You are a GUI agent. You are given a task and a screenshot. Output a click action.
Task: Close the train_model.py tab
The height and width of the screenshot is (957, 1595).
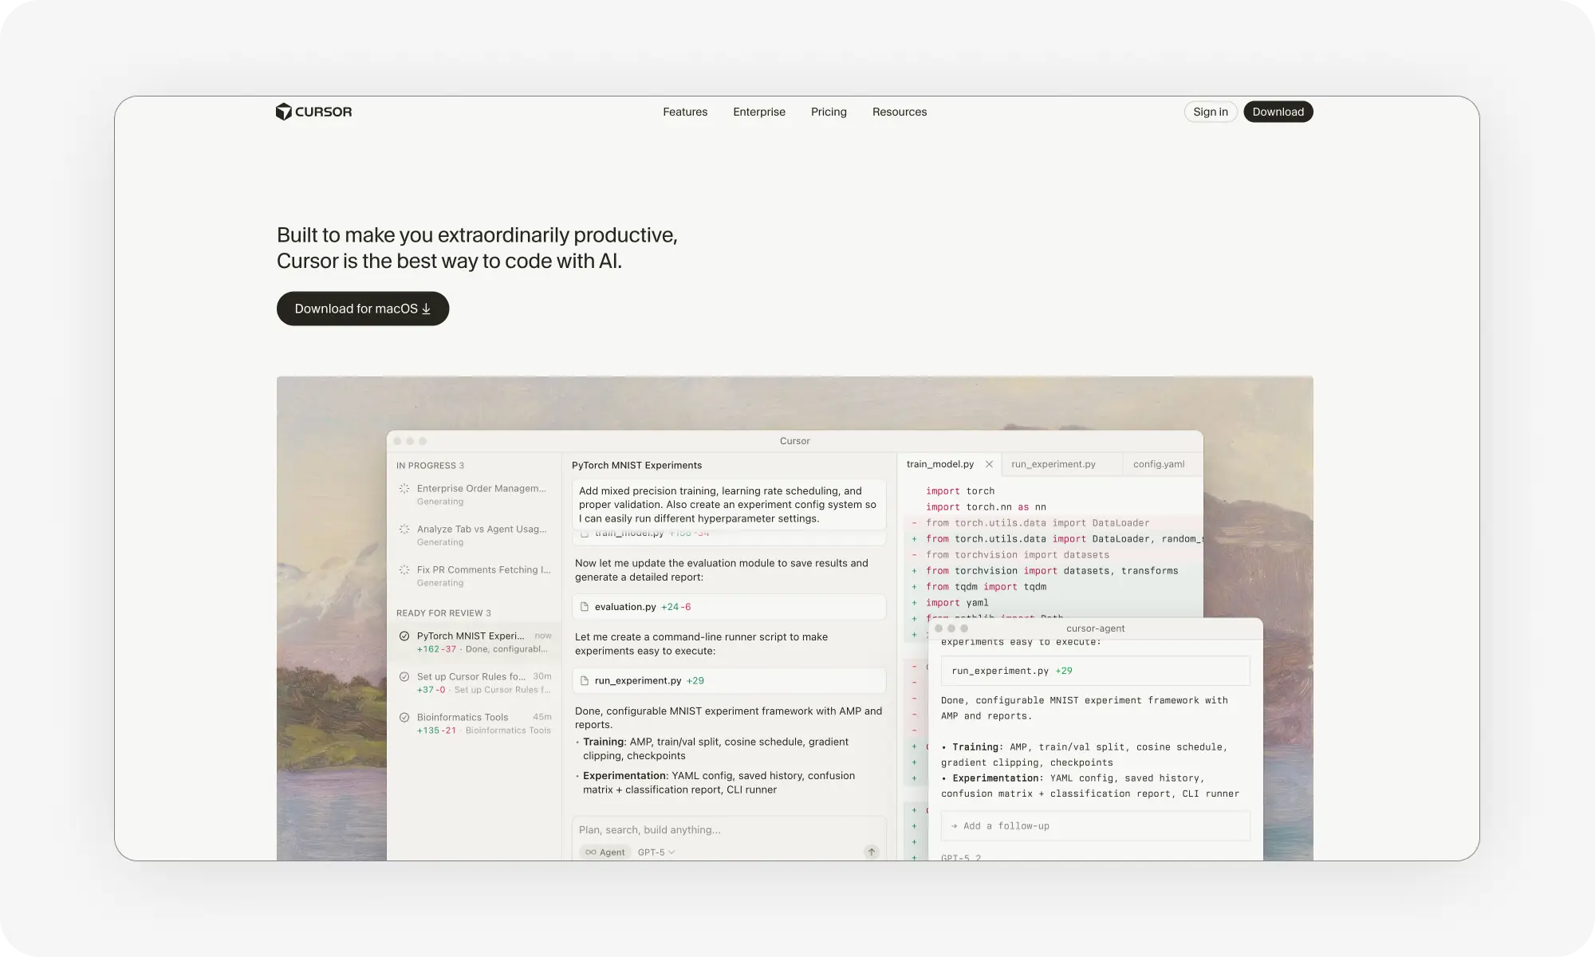[989, 464]
